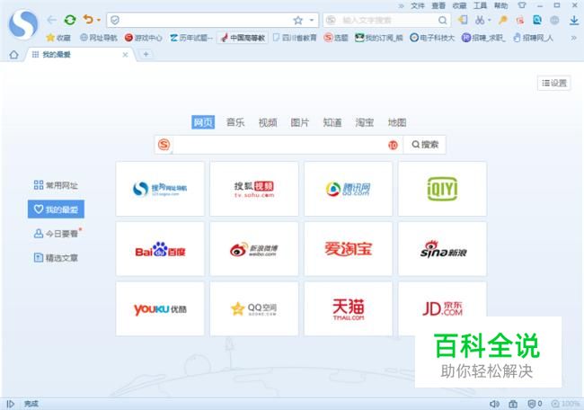Open the 查看 menu
This screenshot has width=584, height=410.
pyautogui.click(x=438, y=5)
